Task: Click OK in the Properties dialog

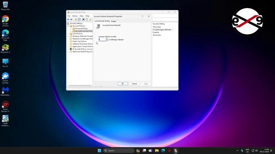Action: point(122,84)
